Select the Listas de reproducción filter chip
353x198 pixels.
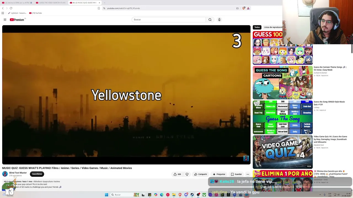pos(273,27)
